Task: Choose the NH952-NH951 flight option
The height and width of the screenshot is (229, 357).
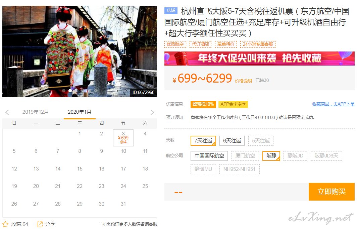Action: pyautogui.click(x=240, y=169)
